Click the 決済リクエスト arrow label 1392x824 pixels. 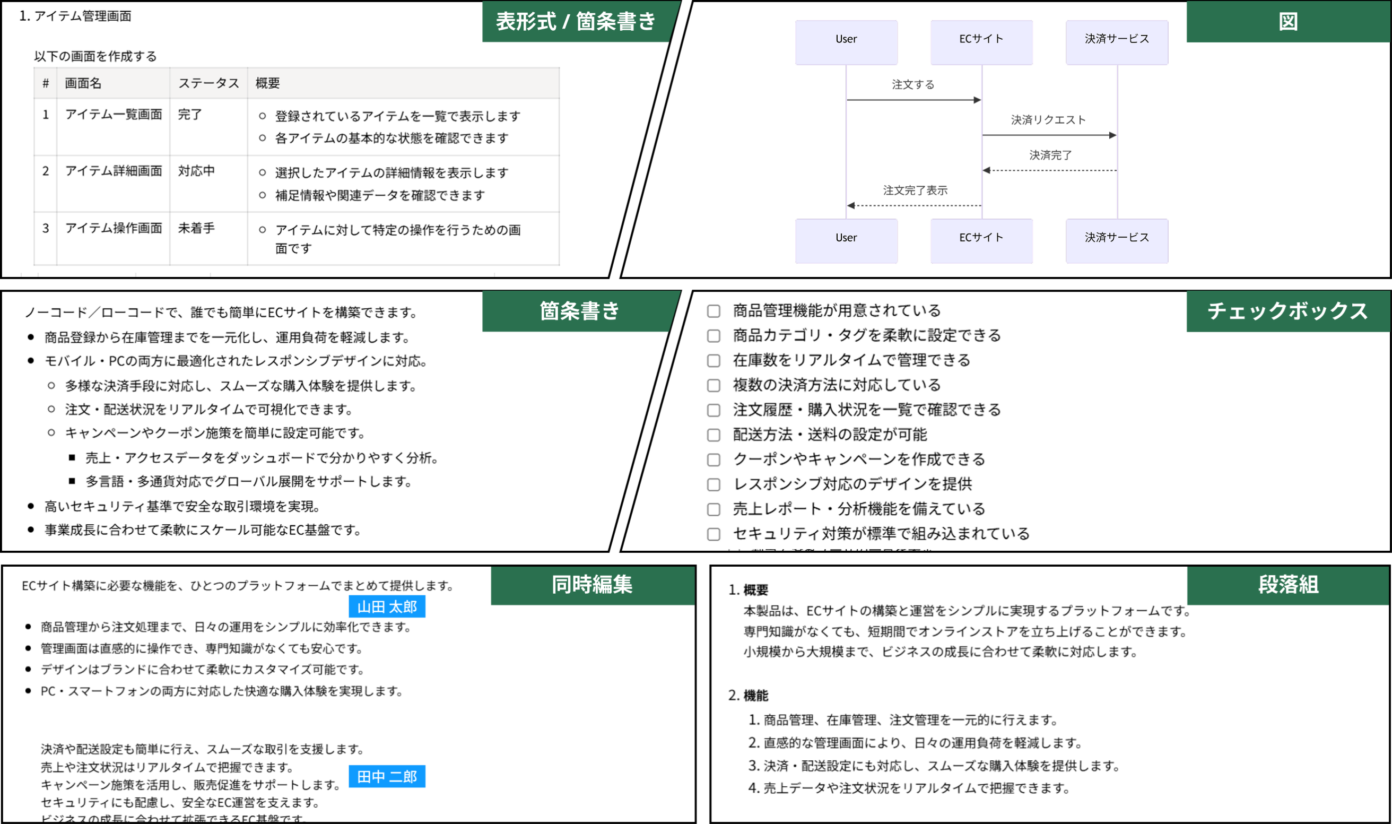pos(1048,120)
